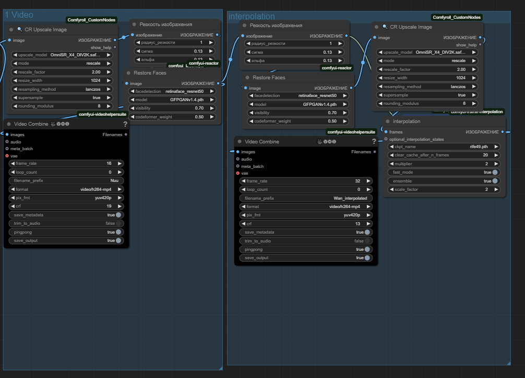525x378 pixels.
Task: Increase crf value in interpolation Video Combine
Action: pos(368,224)
